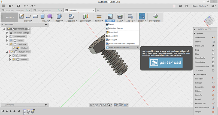Viewport: 218px width, 115px height.
Task: Expand the Bodies folder
Action: pos(10,59)
